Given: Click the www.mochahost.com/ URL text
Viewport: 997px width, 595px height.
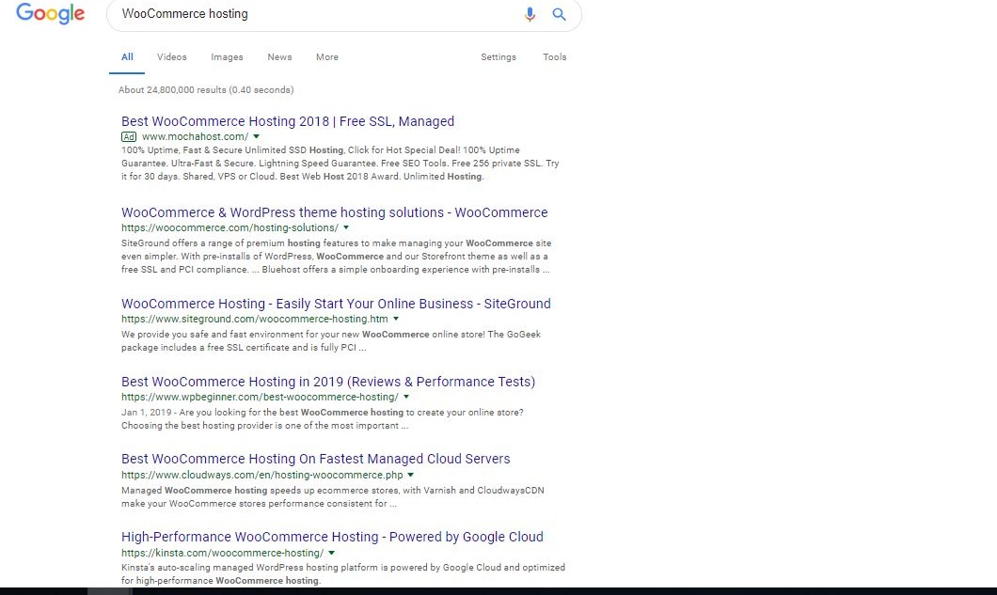Looking at the screenshot, I should click(x=196, y=136).
